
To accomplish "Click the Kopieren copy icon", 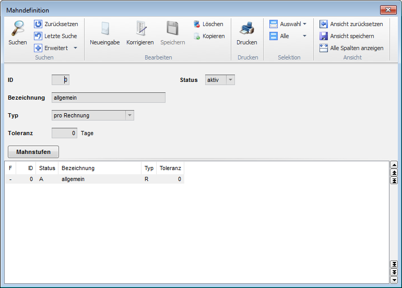I will (x=197, y=36).
